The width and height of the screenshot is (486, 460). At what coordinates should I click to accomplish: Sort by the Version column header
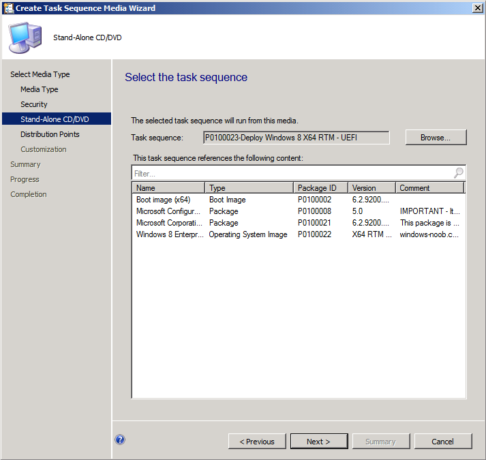372,188
